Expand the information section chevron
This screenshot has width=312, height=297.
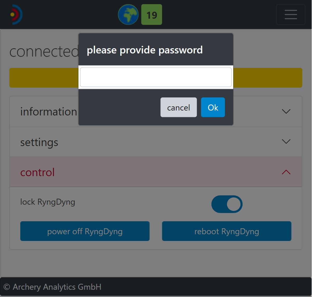coord(286,112)
